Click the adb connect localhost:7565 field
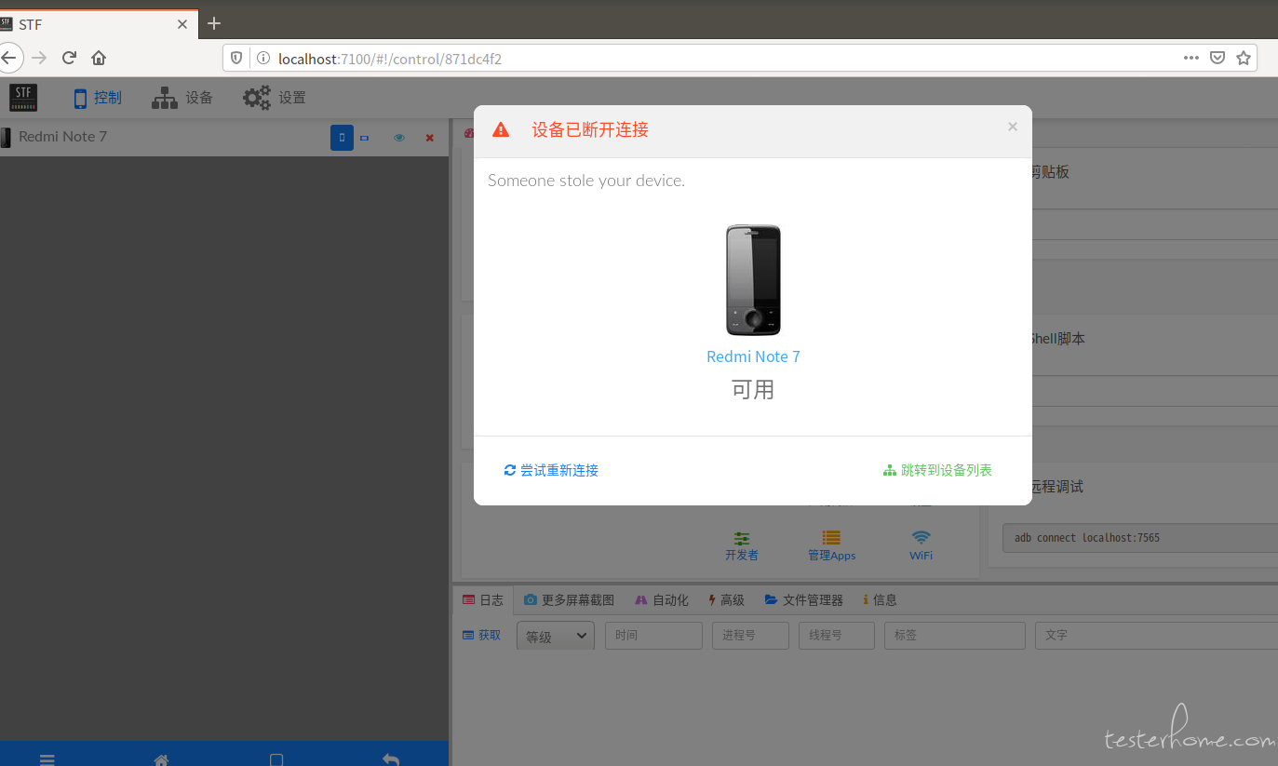 [1140, 538]
